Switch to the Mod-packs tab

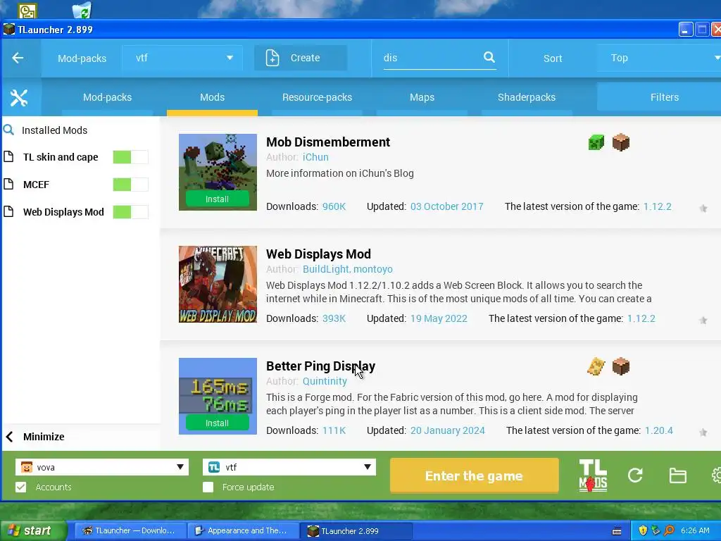(107, 97)
